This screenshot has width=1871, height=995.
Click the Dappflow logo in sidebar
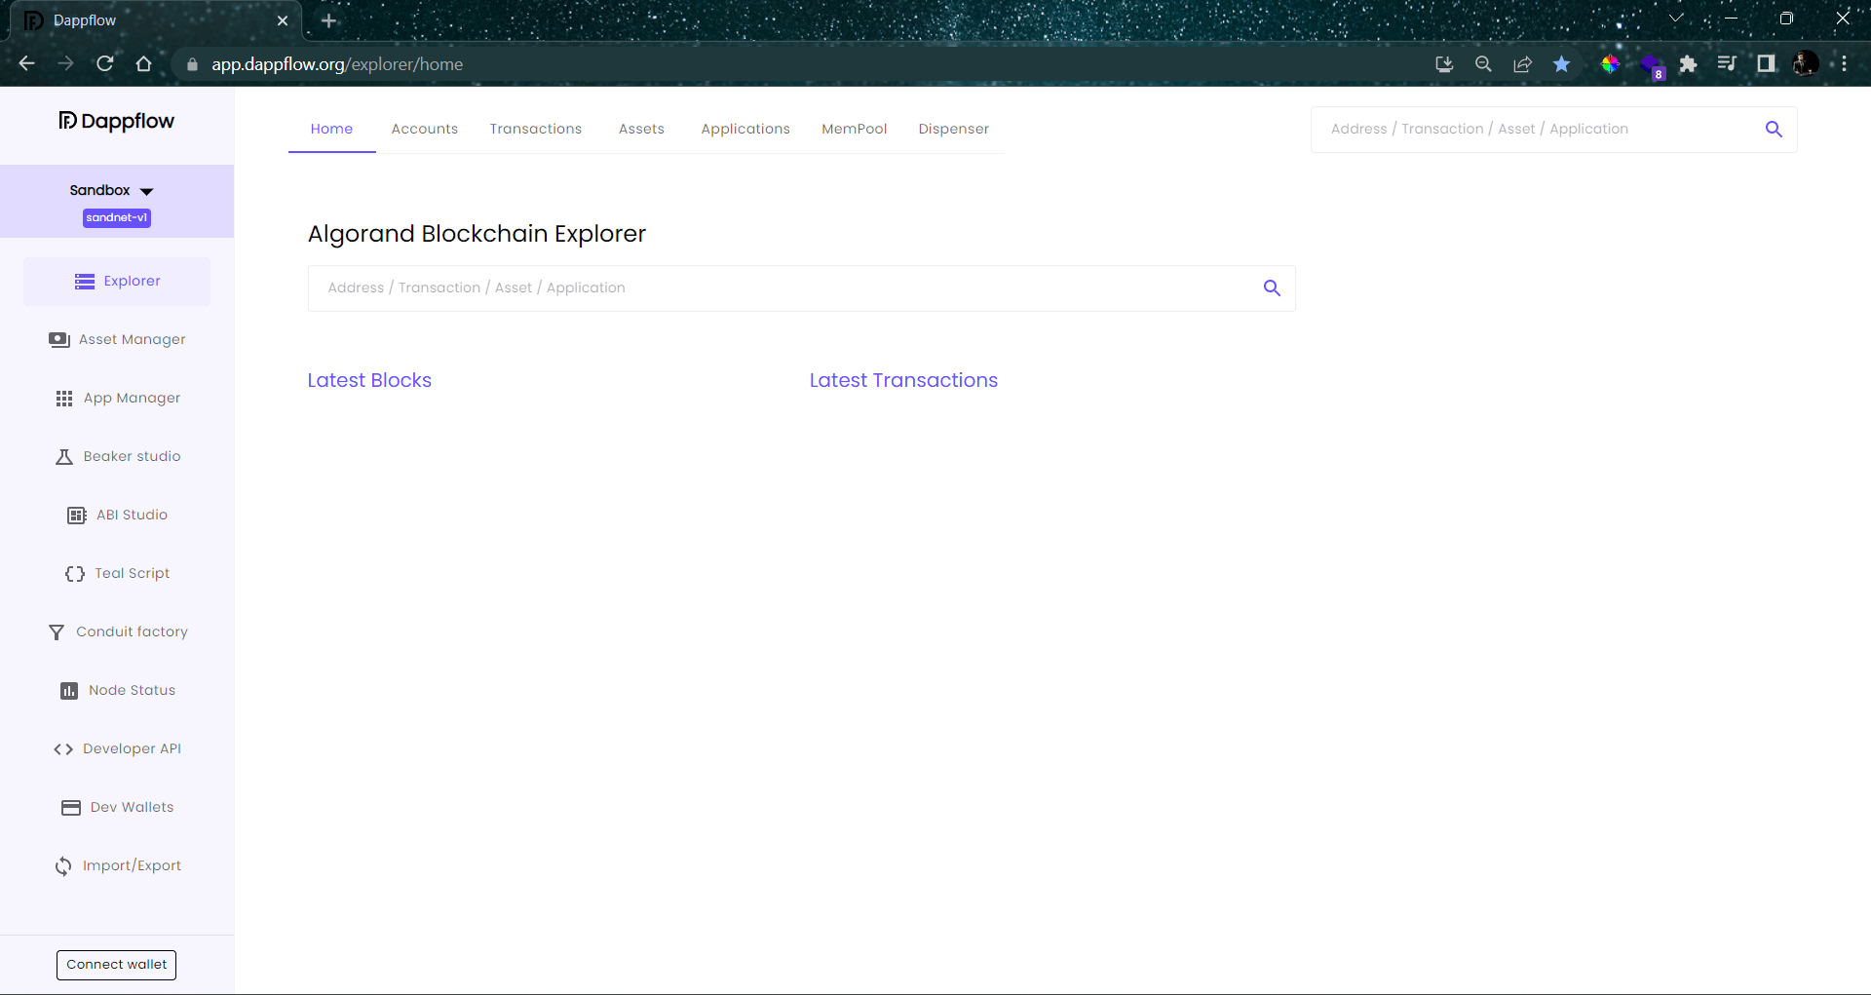click(x=117, y=121)
